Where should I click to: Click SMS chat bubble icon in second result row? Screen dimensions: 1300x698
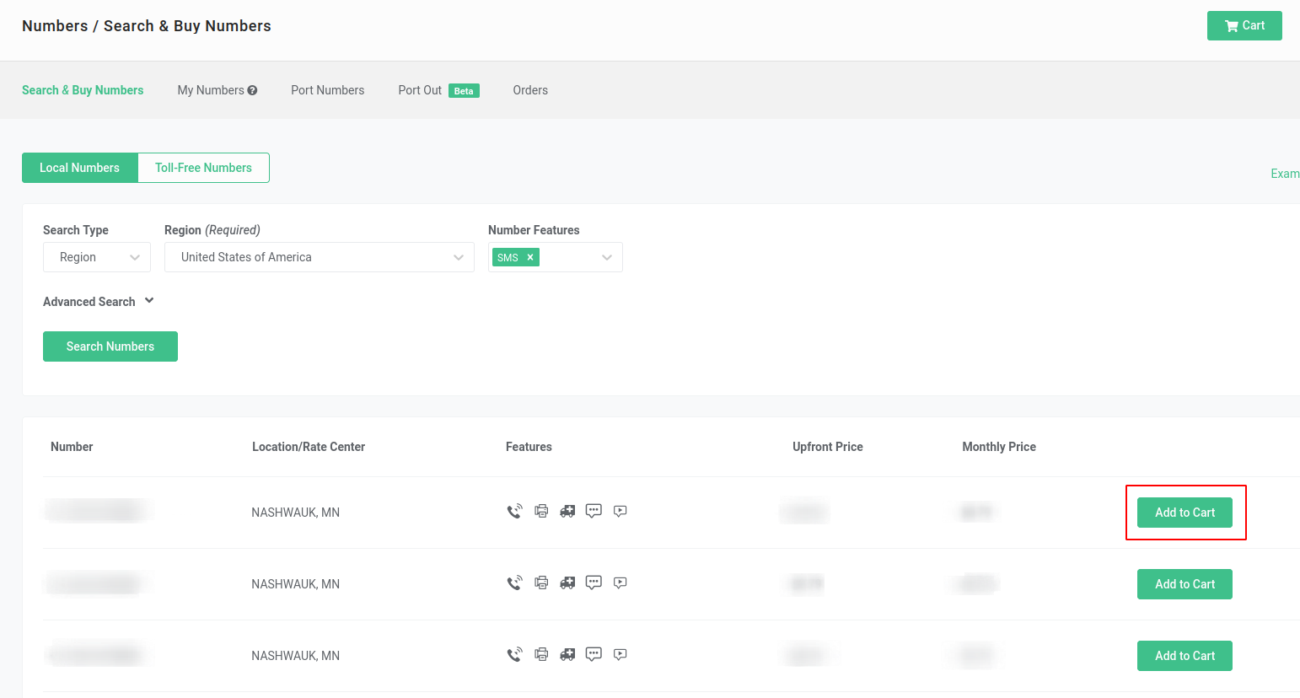[x=594, y=583]
